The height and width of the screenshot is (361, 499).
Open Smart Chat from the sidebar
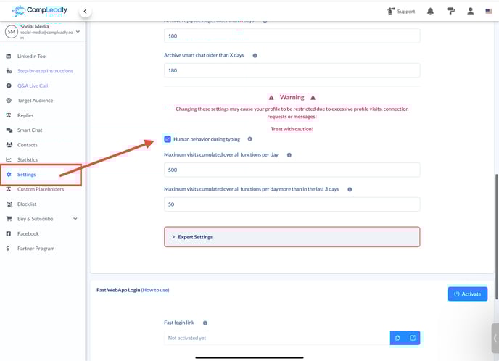[x=29, y=130]
